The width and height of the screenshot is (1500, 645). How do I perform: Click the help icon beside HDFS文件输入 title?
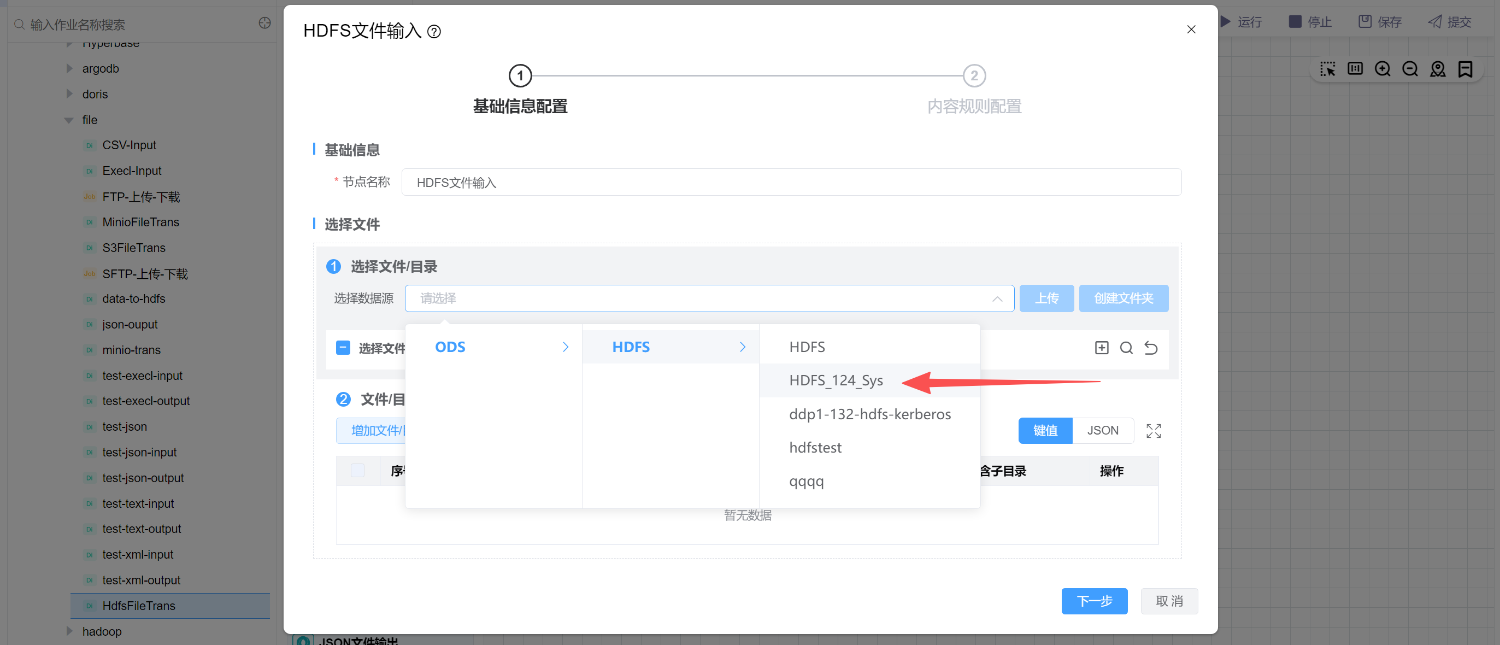coord(434,32)
